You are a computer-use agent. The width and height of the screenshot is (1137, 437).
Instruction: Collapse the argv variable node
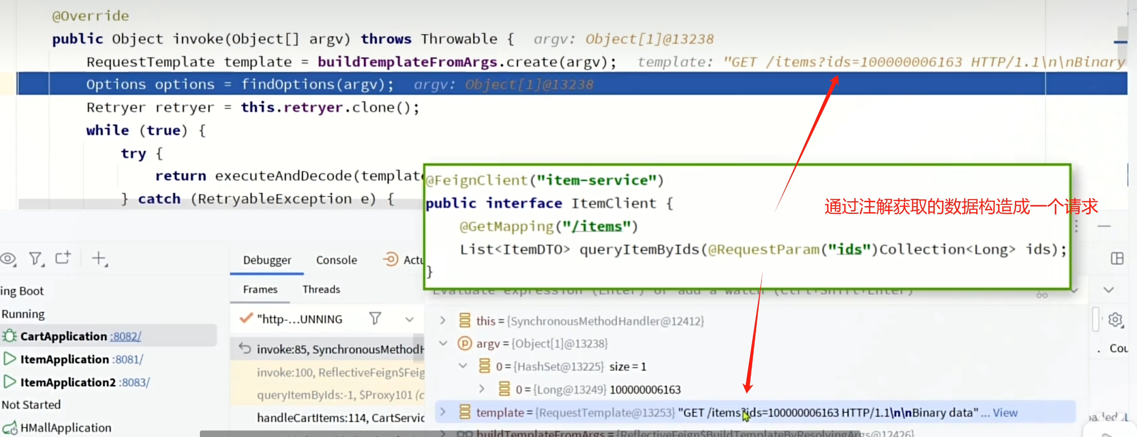click(444, 343)
